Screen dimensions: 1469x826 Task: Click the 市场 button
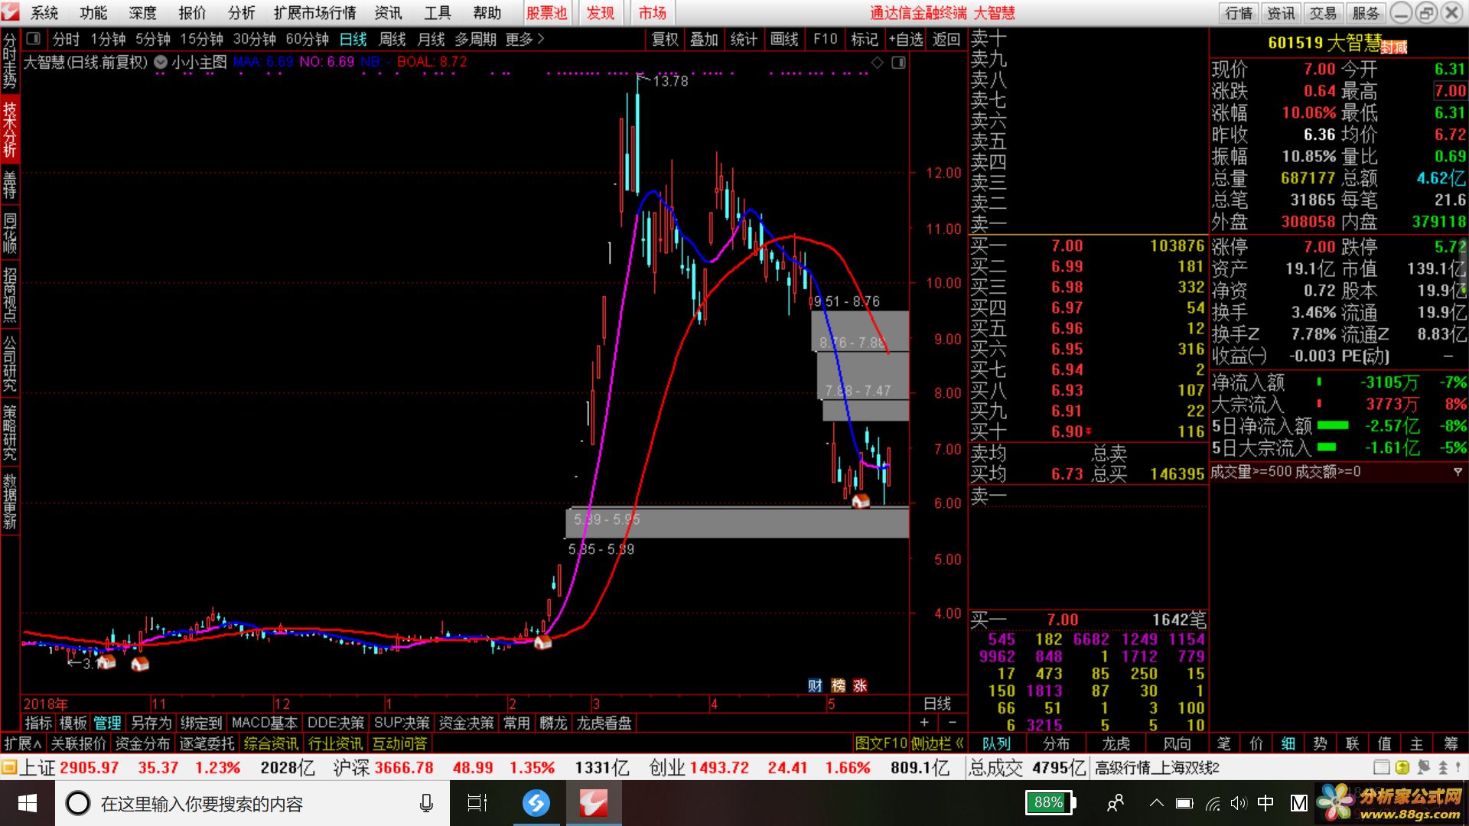click(653, 12)
